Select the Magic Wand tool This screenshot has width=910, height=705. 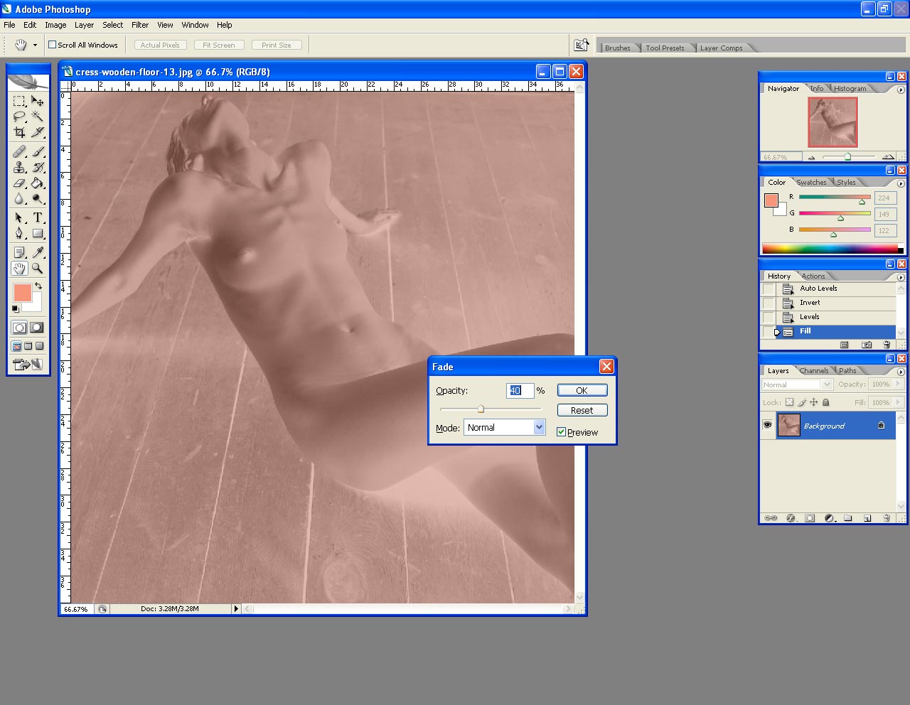point(38,117)
